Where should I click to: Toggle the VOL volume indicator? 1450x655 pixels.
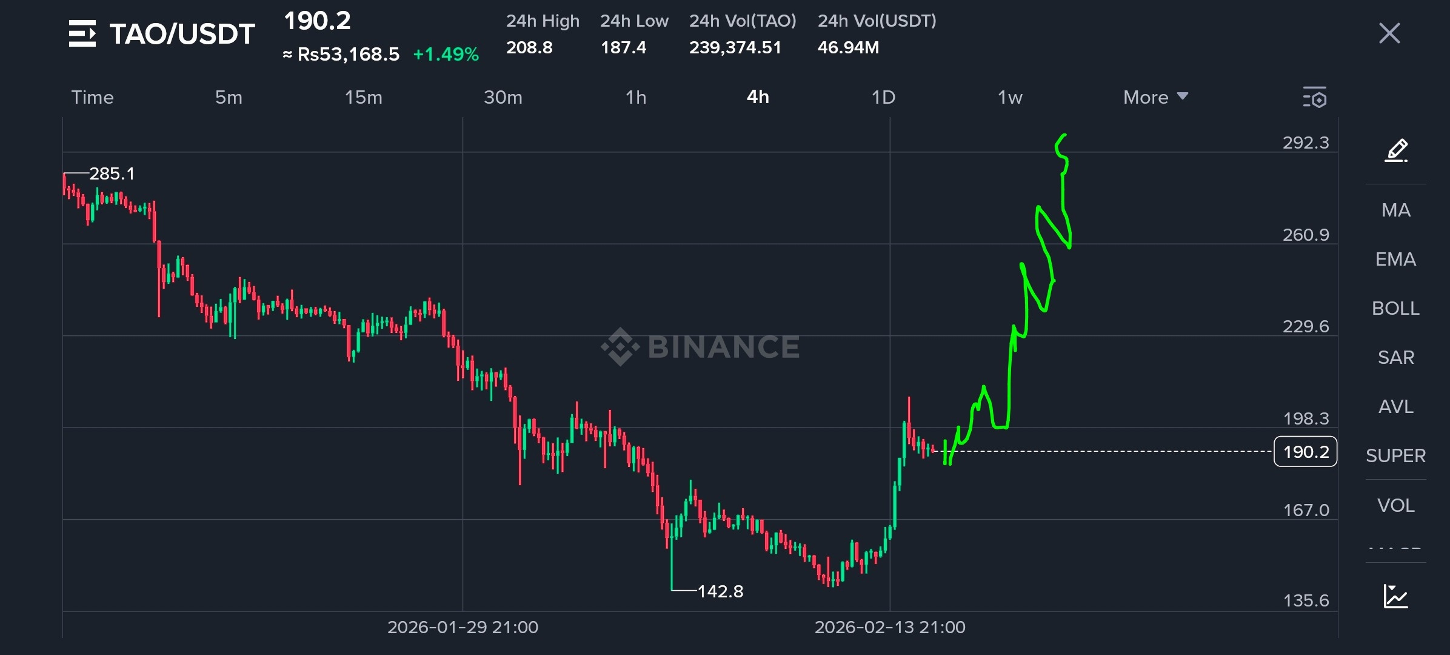[x=1395, y=505]
